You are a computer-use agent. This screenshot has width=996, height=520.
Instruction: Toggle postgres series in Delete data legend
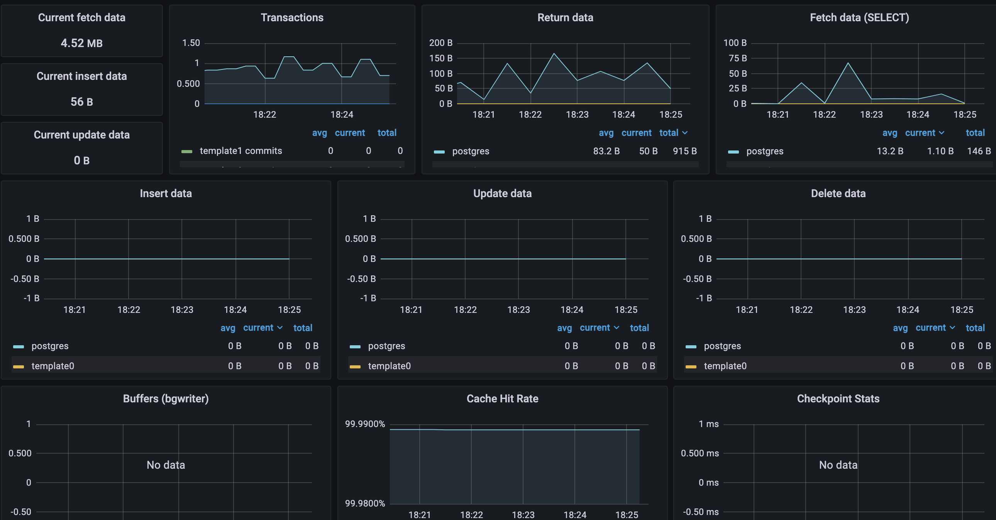point(722,346)
